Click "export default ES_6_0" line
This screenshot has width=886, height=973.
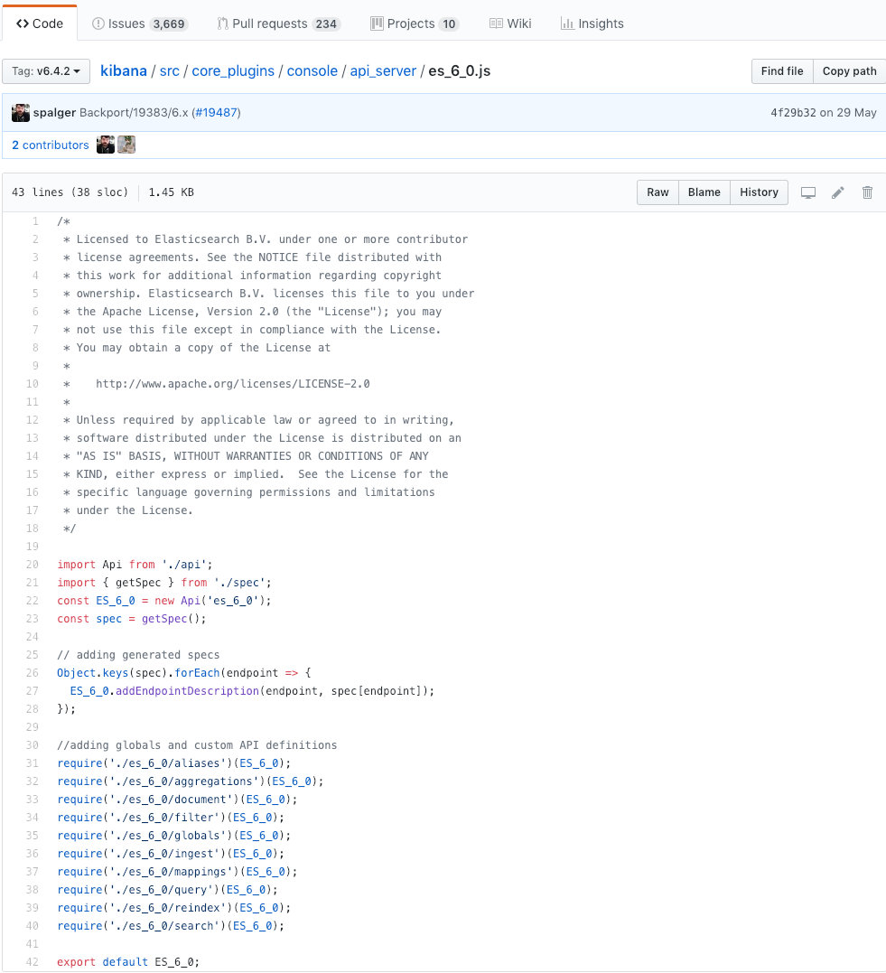pyautogui.click(x=128, y=962)
